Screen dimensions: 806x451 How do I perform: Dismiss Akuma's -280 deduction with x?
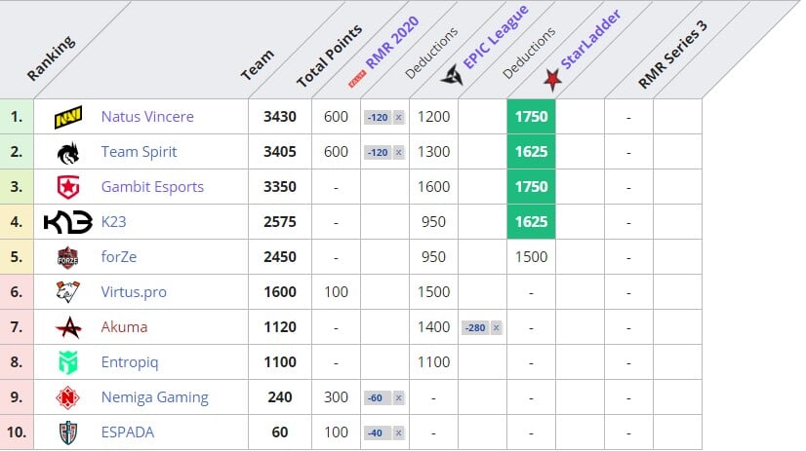pyautogui.click(x=496, y=328)
